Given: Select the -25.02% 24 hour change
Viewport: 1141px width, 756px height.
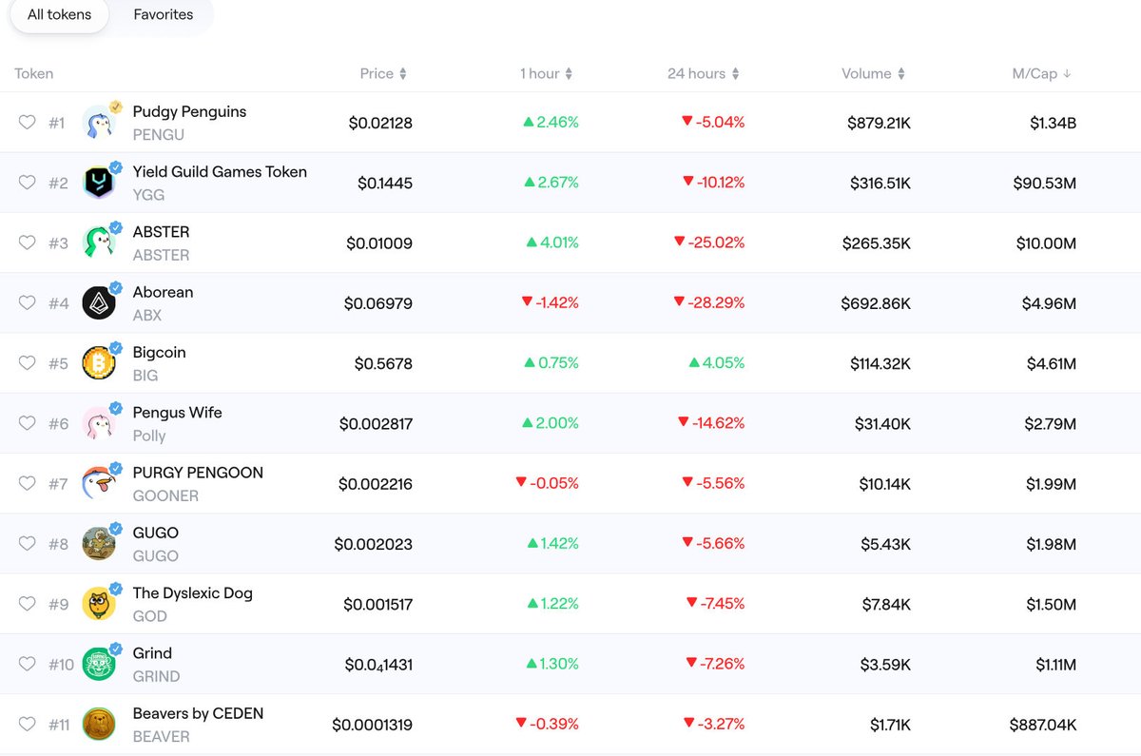Looking at the screenshot, I should (709, 242).
